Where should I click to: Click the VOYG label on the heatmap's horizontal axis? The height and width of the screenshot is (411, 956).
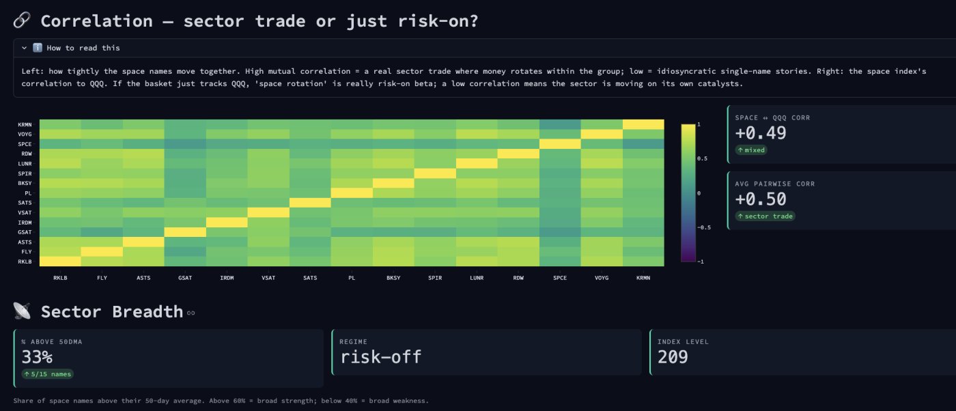602,278
